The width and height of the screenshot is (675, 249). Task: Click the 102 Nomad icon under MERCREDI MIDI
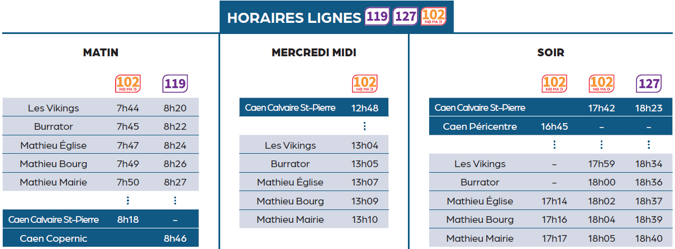tap(365, 84)
